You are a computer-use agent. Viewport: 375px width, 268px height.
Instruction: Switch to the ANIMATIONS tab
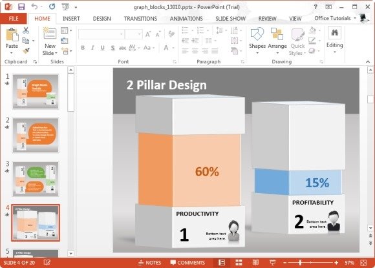click(186, 19)
